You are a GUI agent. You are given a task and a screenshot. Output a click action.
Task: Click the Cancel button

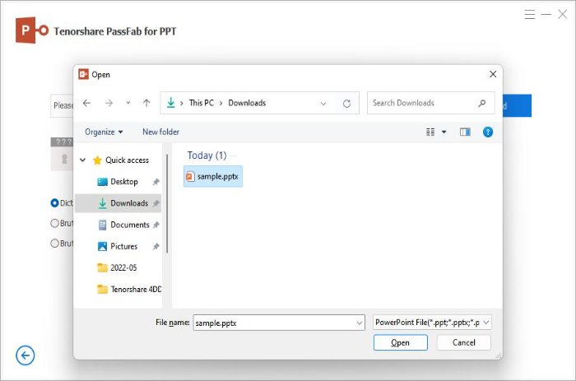point(463,342)
